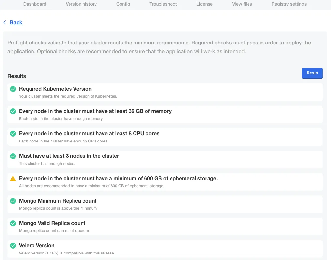Select the License tab
331x260 pixels.
[x=205, y=4]
